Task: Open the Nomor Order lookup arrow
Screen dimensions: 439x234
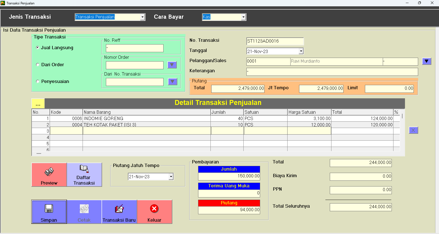Action: click(172, 65)
